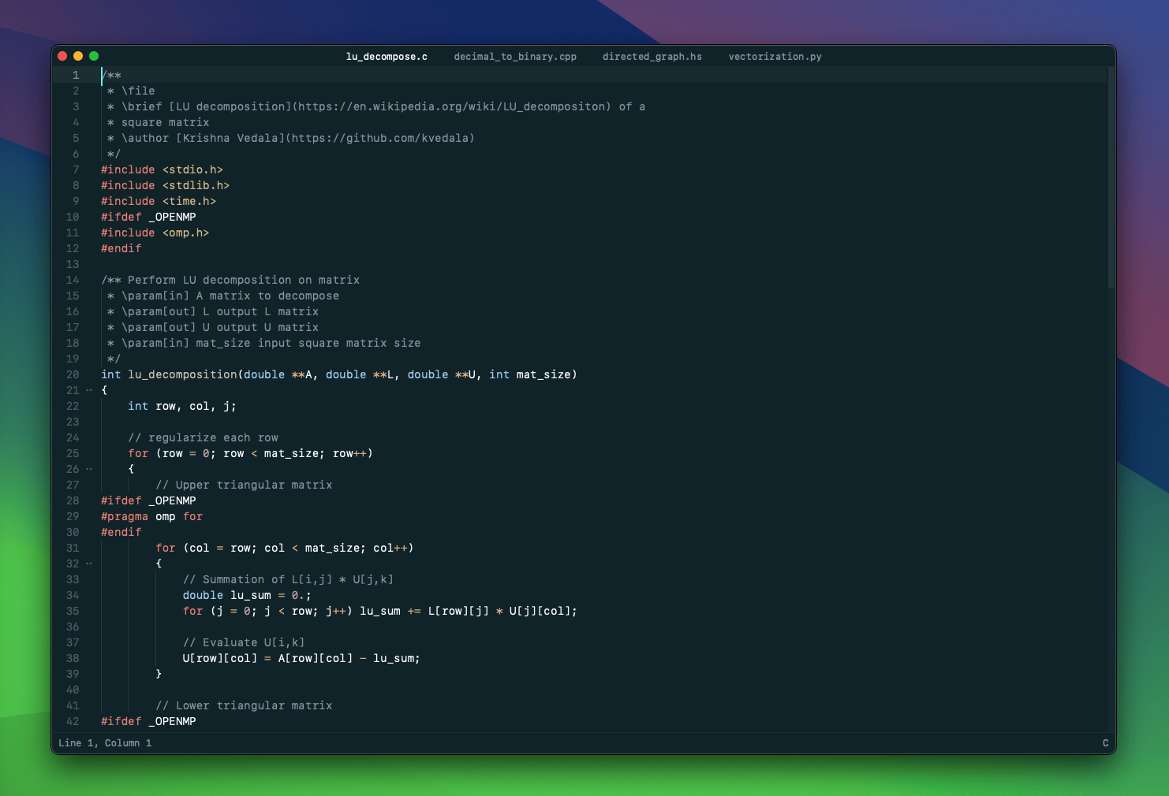
Task: Click line number 38 in the gutter
Action: click(x=72, y=658)
